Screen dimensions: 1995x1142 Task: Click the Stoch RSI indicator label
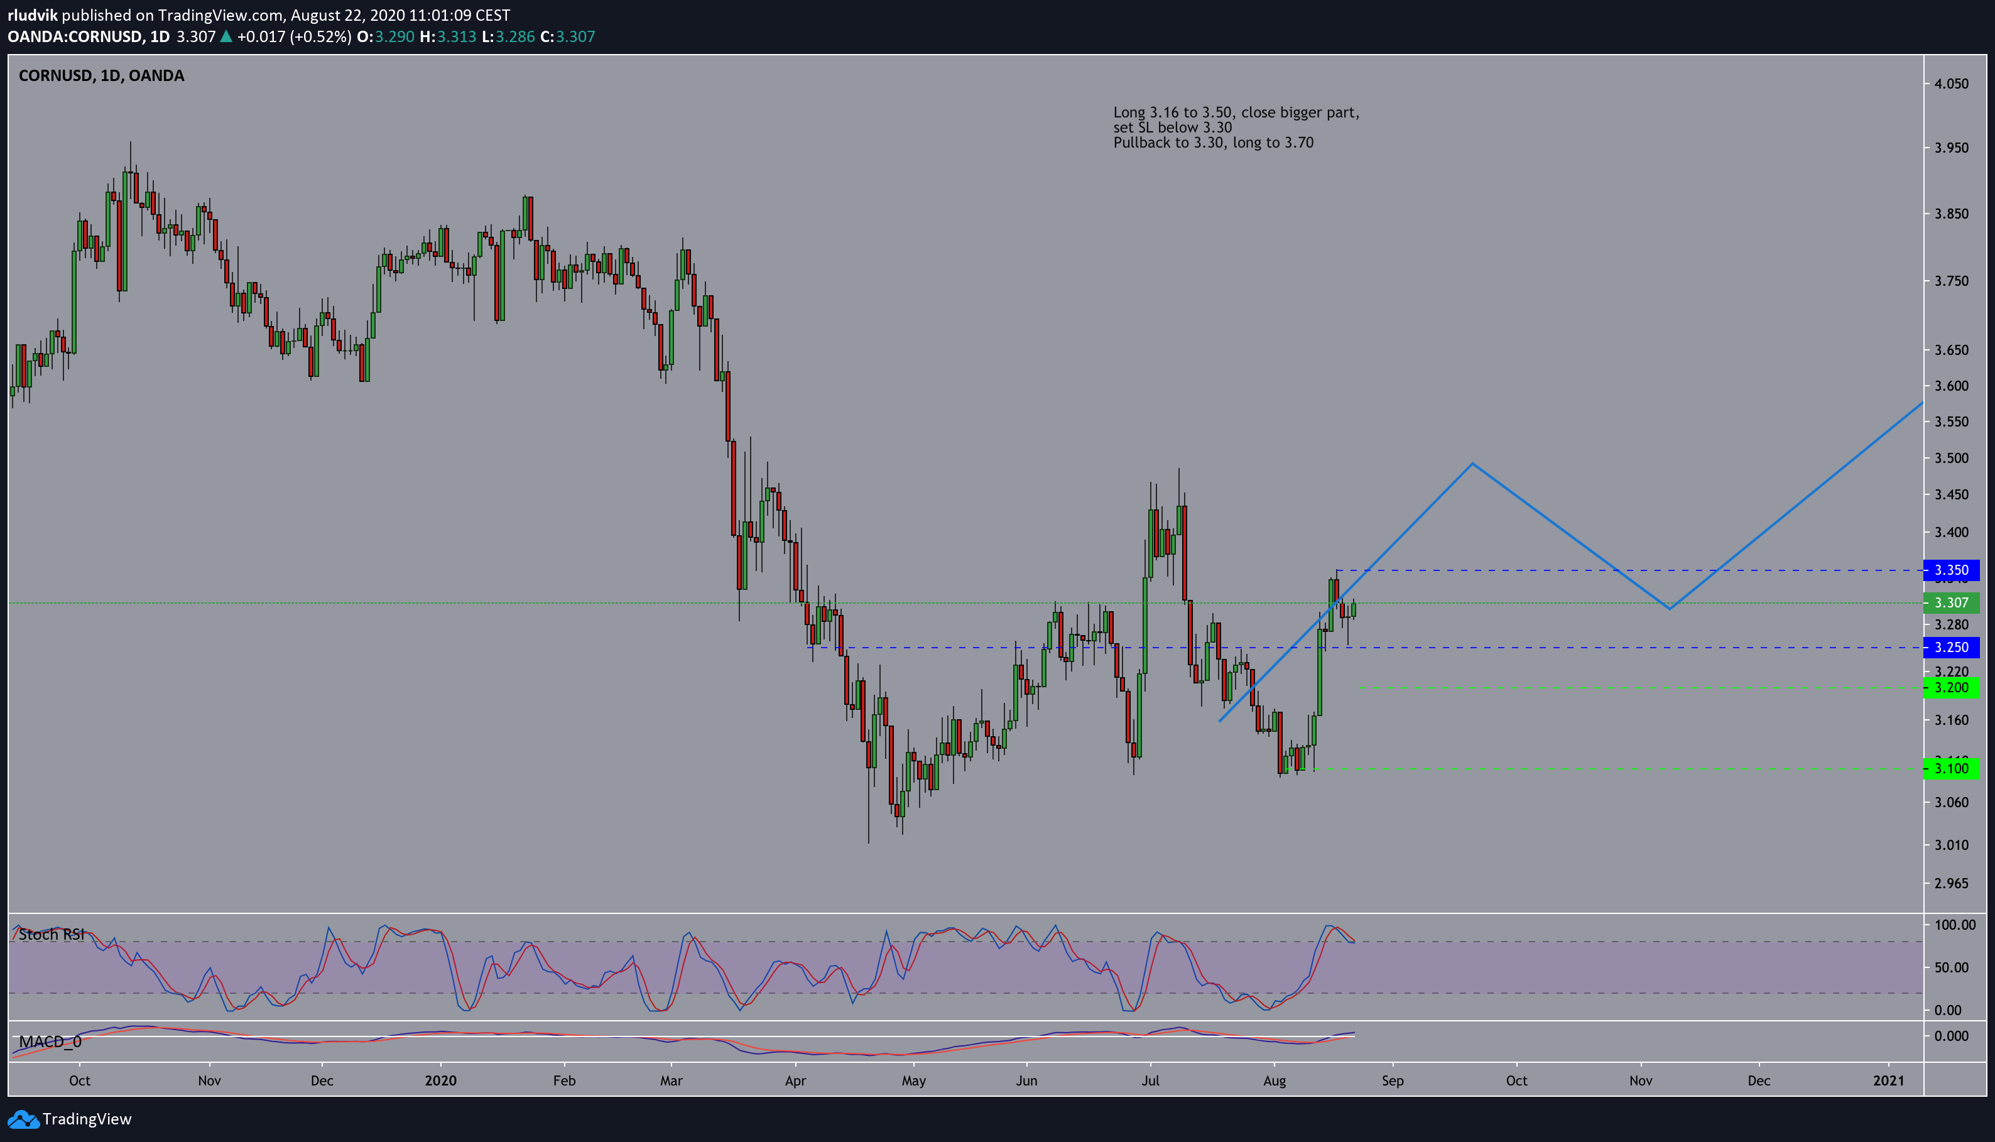pos(52,935)
